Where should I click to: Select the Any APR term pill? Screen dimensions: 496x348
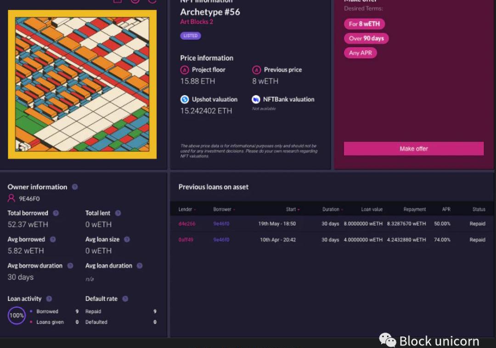point(361,53)
